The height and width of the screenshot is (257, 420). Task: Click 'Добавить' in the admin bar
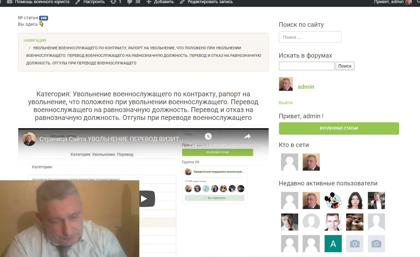click(160, 2)
